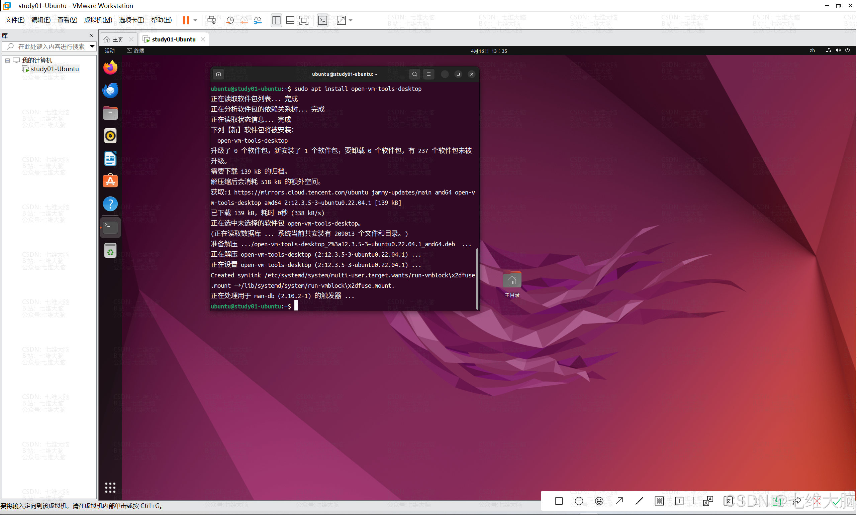
Task: Collapse the 我的计算机 tree node
Action: click(7, 60)
